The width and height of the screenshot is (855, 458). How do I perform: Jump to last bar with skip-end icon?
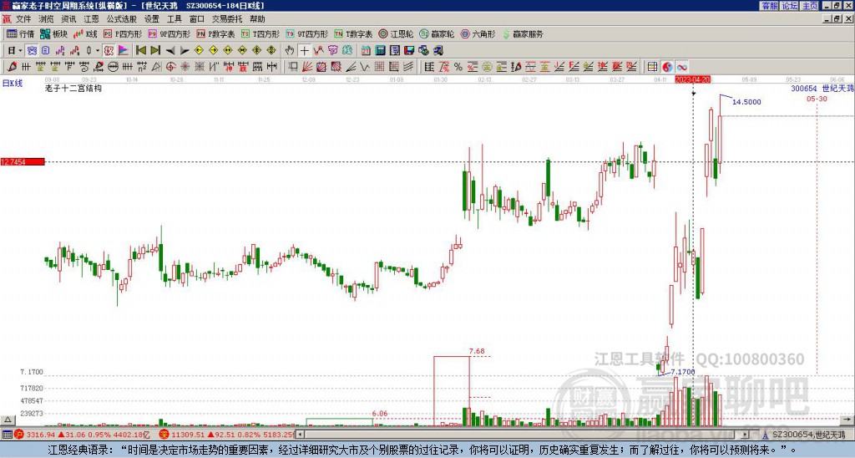click(x=155, y=50)
